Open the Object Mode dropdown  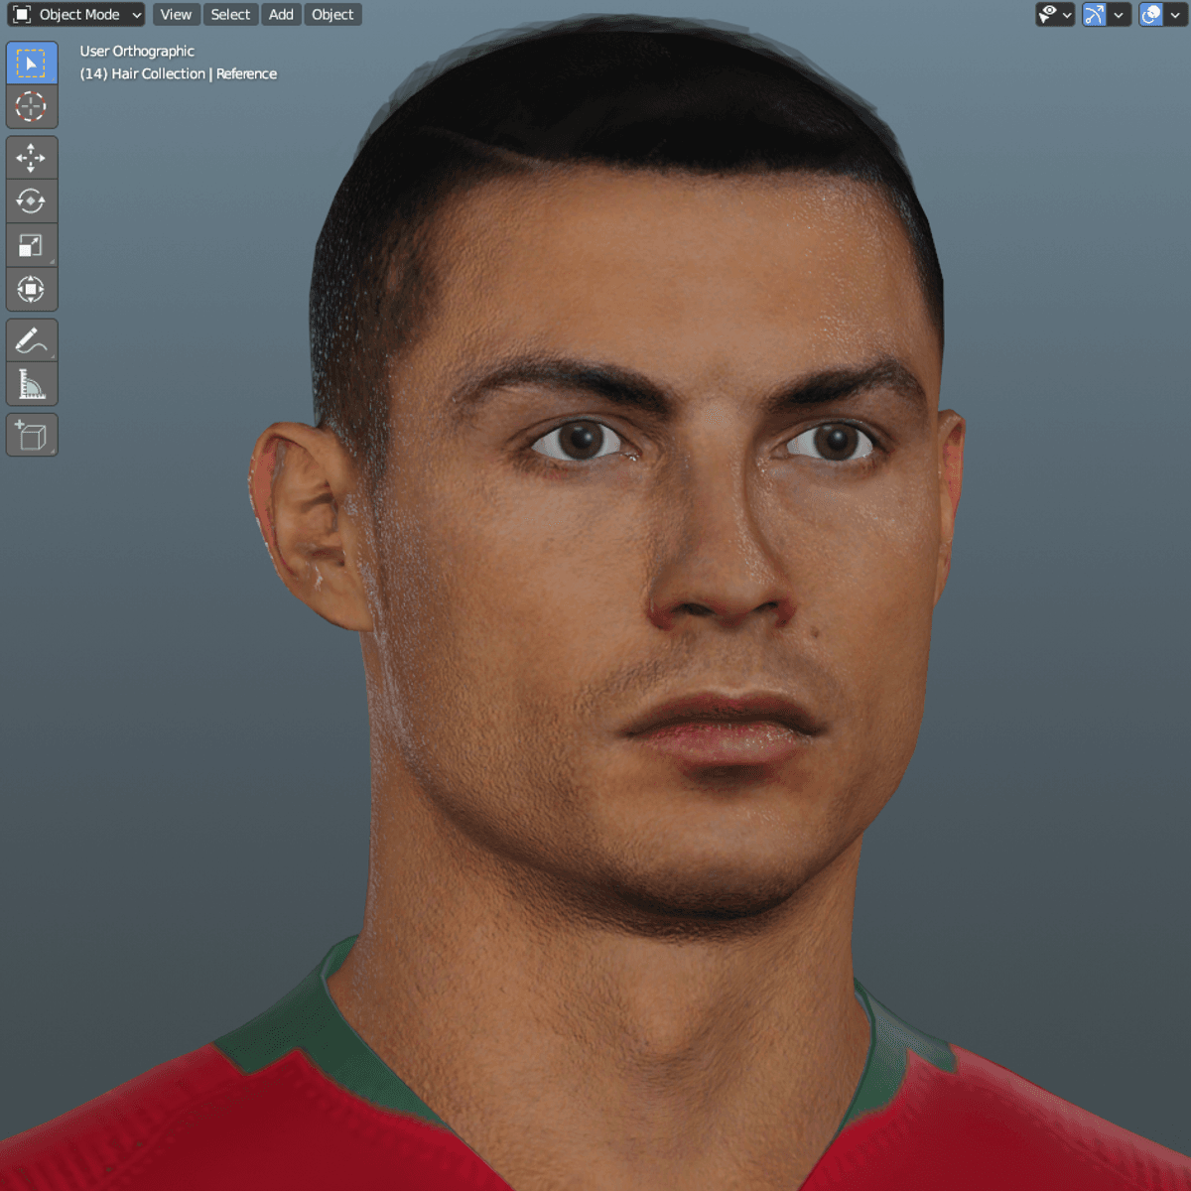[x=76, y=15]
